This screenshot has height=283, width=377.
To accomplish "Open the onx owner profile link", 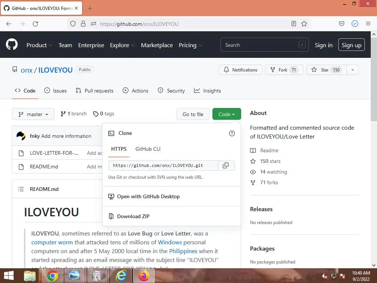I will click(x=27, y=70).
